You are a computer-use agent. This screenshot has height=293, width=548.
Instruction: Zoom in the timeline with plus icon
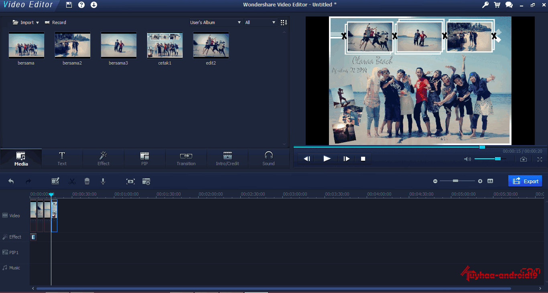480,181
